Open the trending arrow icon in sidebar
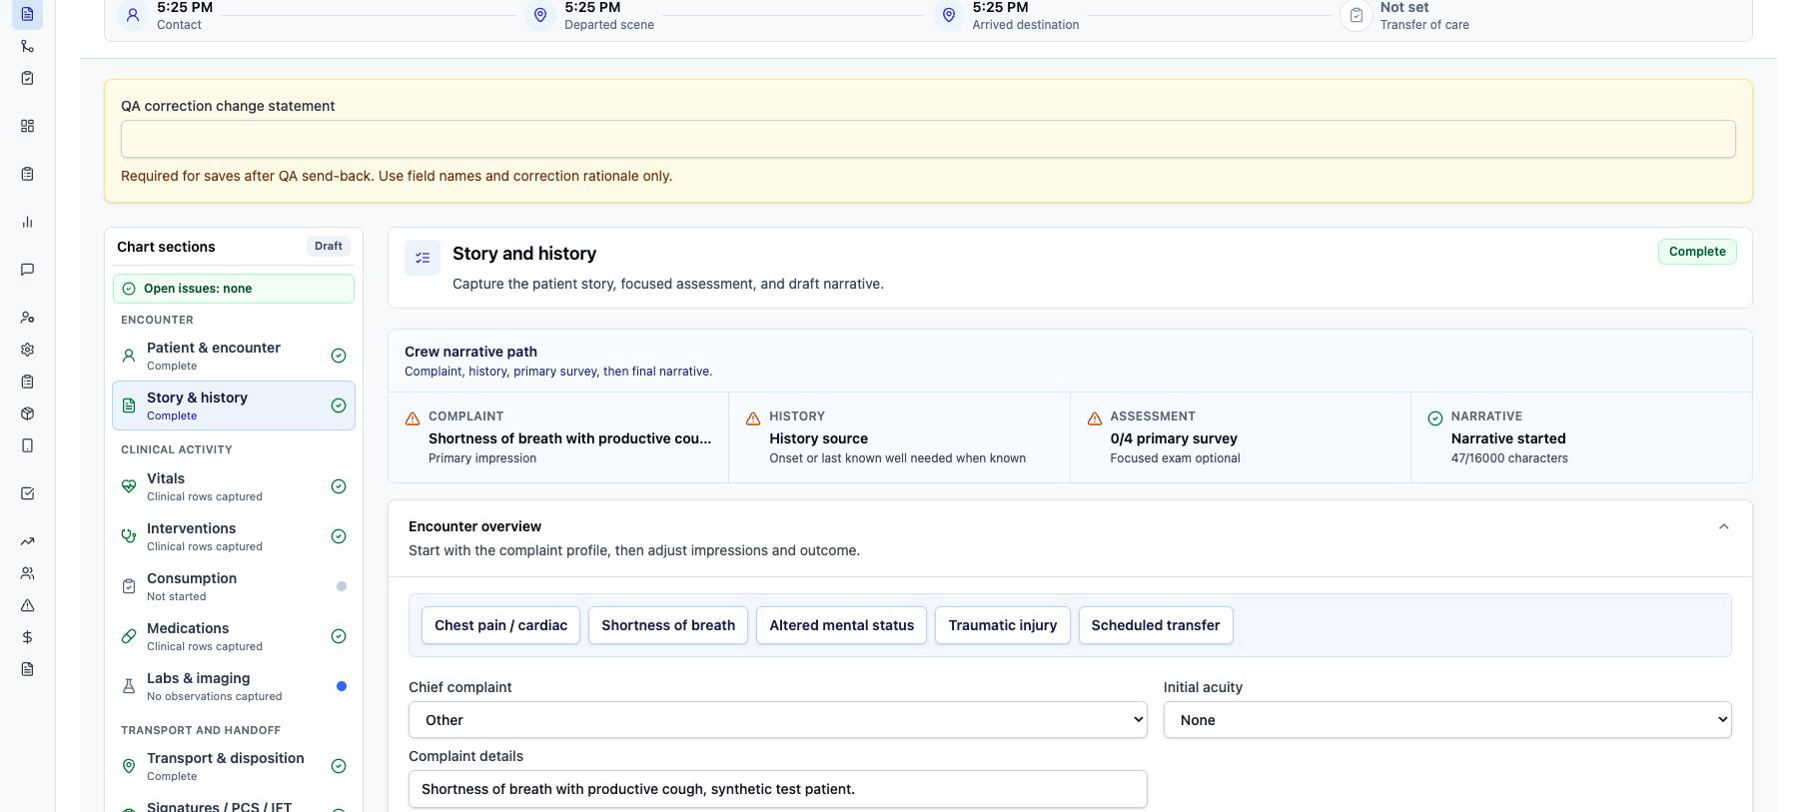Viewport: 1801px width, 812px height. pos(27,541)
